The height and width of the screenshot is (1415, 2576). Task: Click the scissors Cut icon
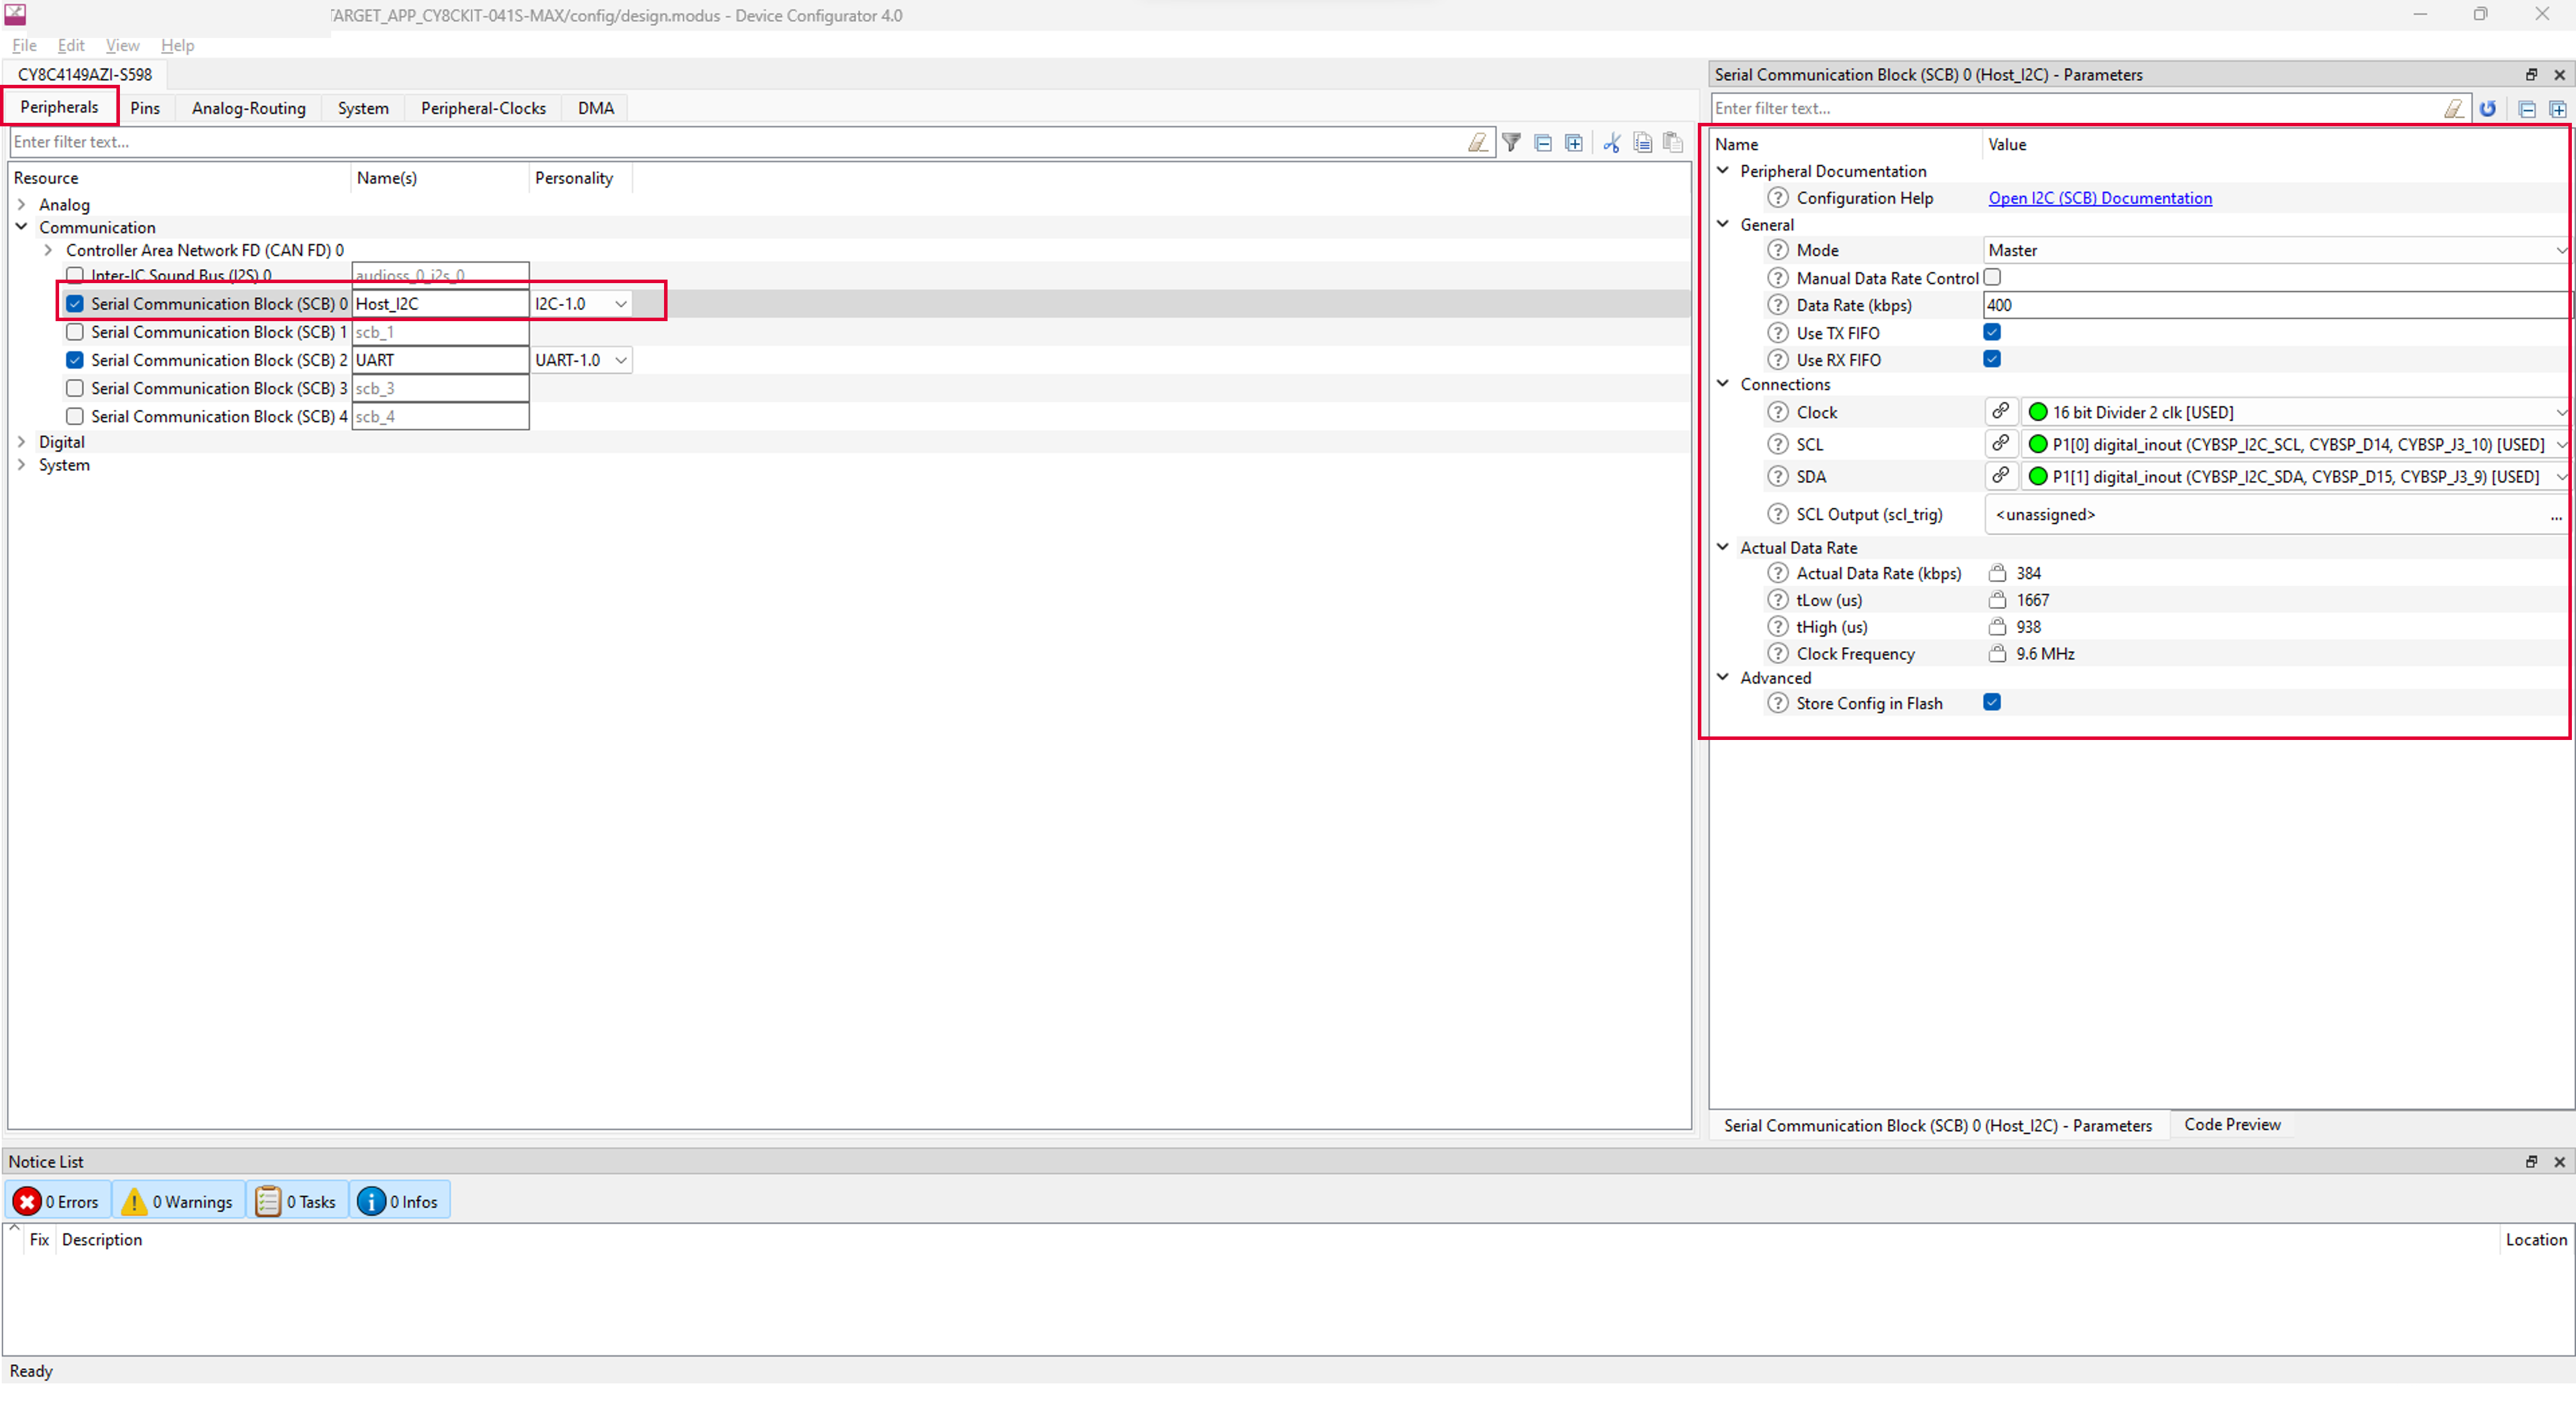point(1612,142)
